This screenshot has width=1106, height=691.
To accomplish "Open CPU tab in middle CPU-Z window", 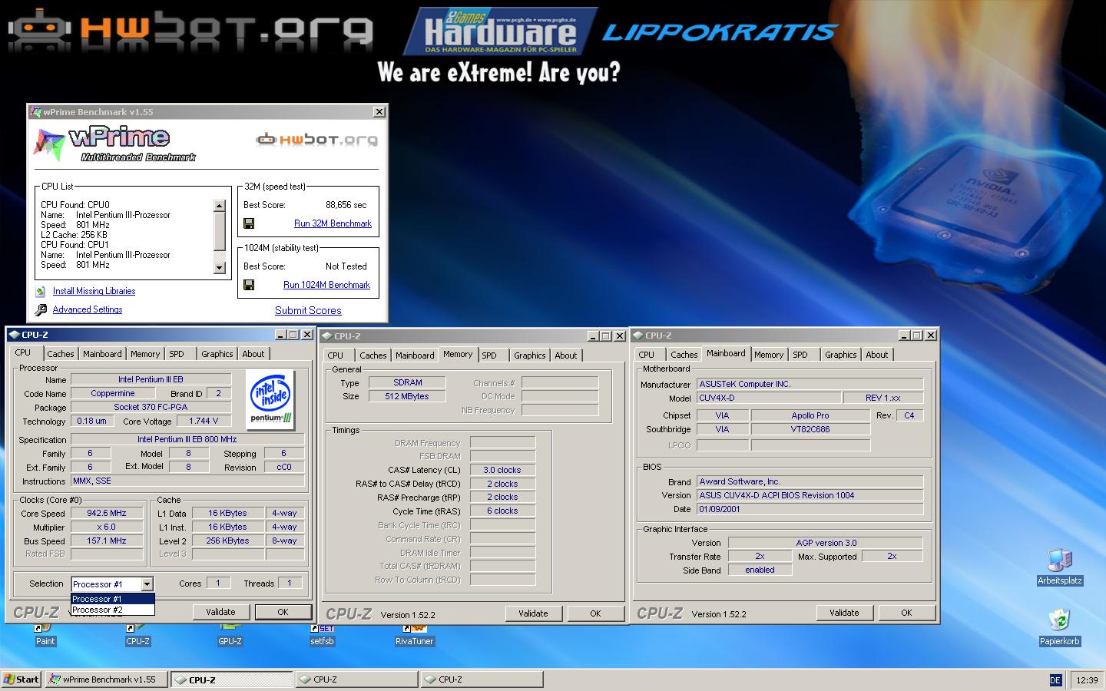I will point(336,355).
